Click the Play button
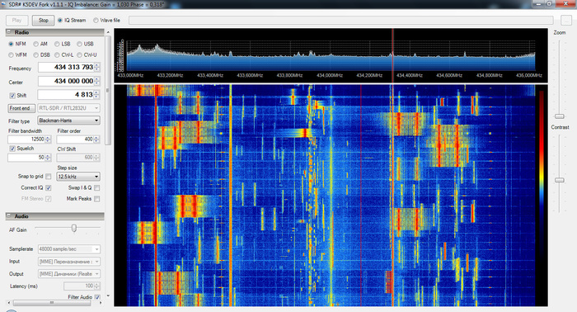Image resolution: width=577 pixels, height=312 pixels. 17,21
